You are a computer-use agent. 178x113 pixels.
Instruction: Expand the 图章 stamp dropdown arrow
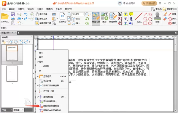point(157,24)
